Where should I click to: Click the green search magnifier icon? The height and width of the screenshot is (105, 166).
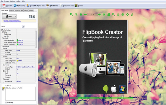(113, 14)
